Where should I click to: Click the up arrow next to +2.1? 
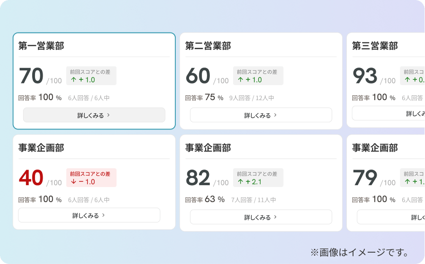tap(240, 182)
